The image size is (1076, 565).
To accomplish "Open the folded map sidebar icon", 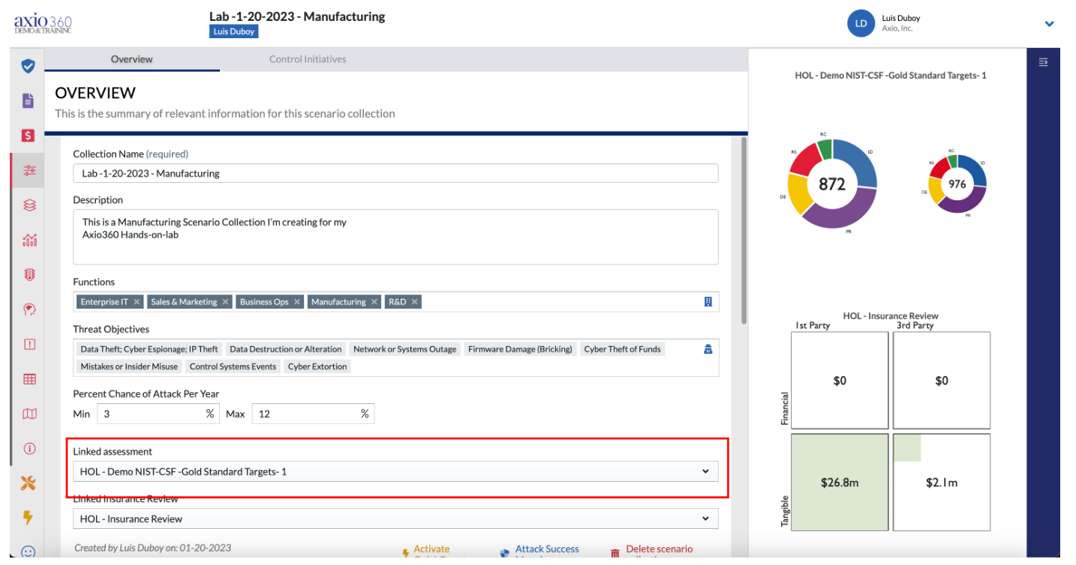I will pyautogui.click(x=29, y=414).
